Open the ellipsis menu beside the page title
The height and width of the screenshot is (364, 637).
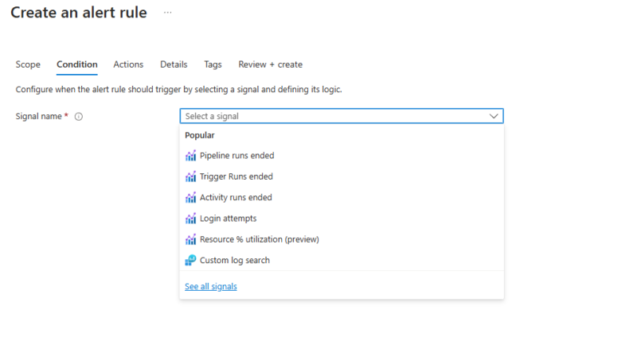[167, 14]
